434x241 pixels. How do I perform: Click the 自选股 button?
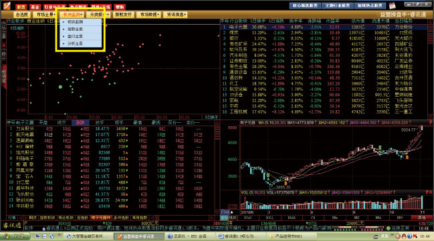[x=22, y=15]
